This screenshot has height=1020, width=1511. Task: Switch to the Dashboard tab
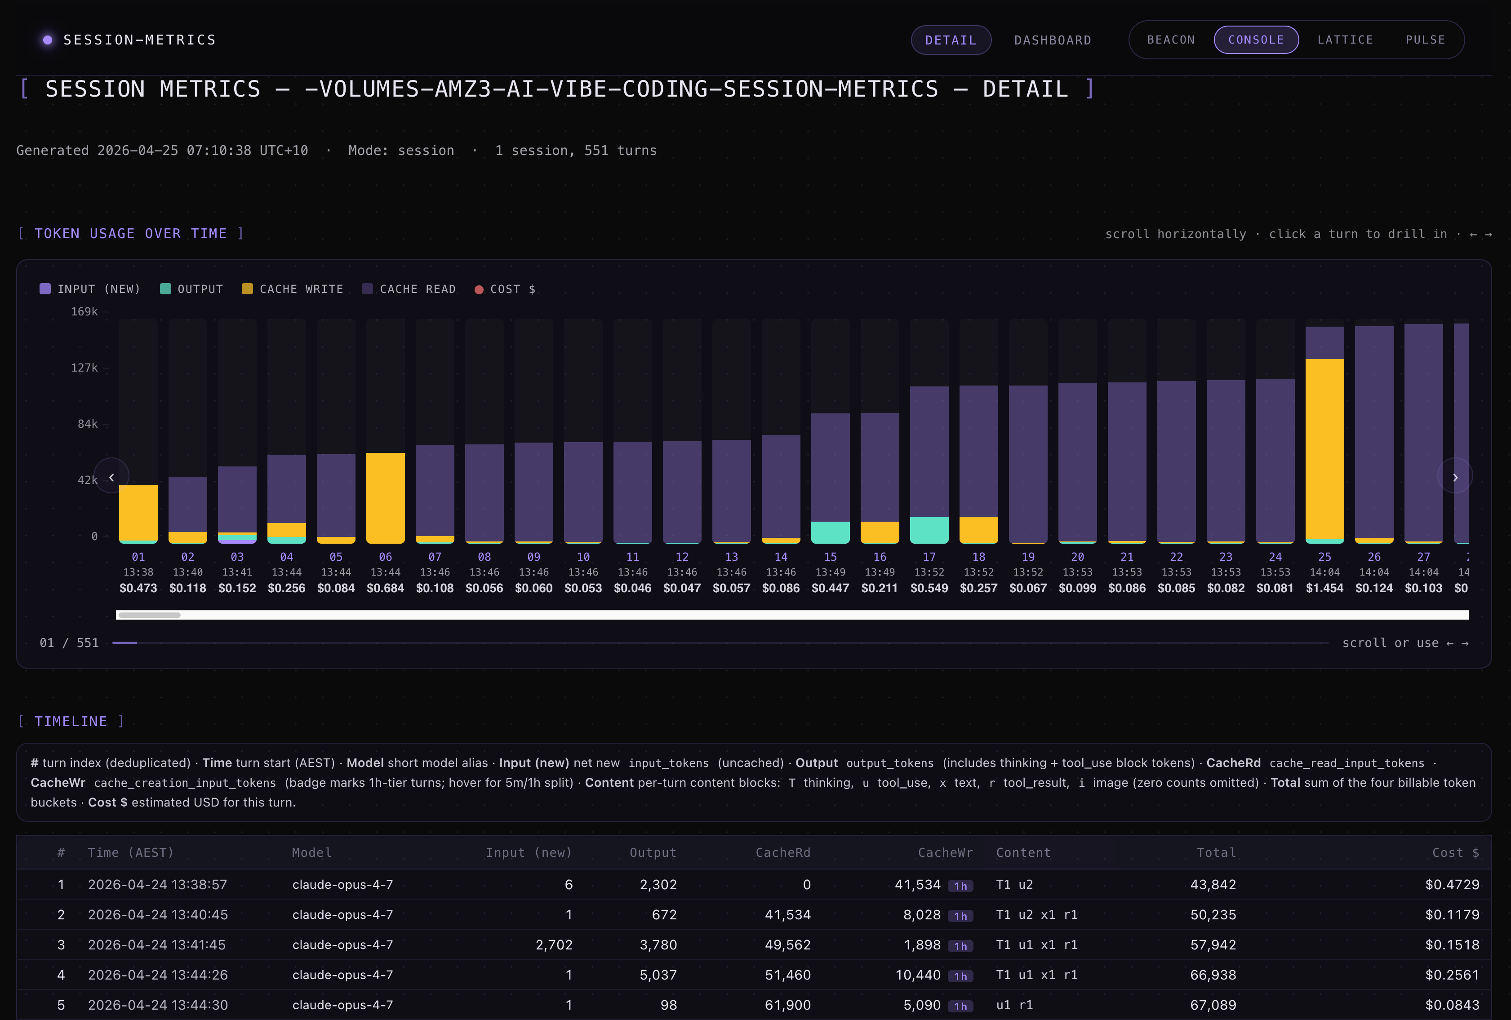click(x=1053, y=40)
